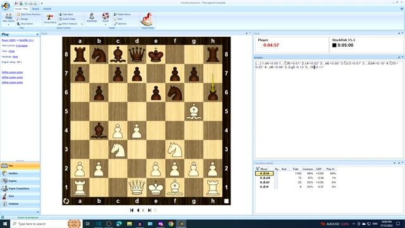Click the Take Back command
The width and height of the screenshot is (405, 228).
(x=66, y=15)
